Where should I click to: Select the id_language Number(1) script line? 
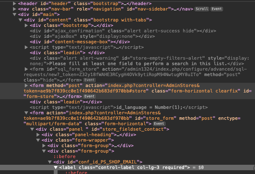pos(119,108)
